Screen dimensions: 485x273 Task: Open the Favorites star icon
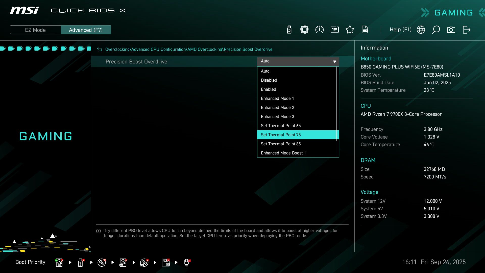pyautogui.click(x=350, y=30)
